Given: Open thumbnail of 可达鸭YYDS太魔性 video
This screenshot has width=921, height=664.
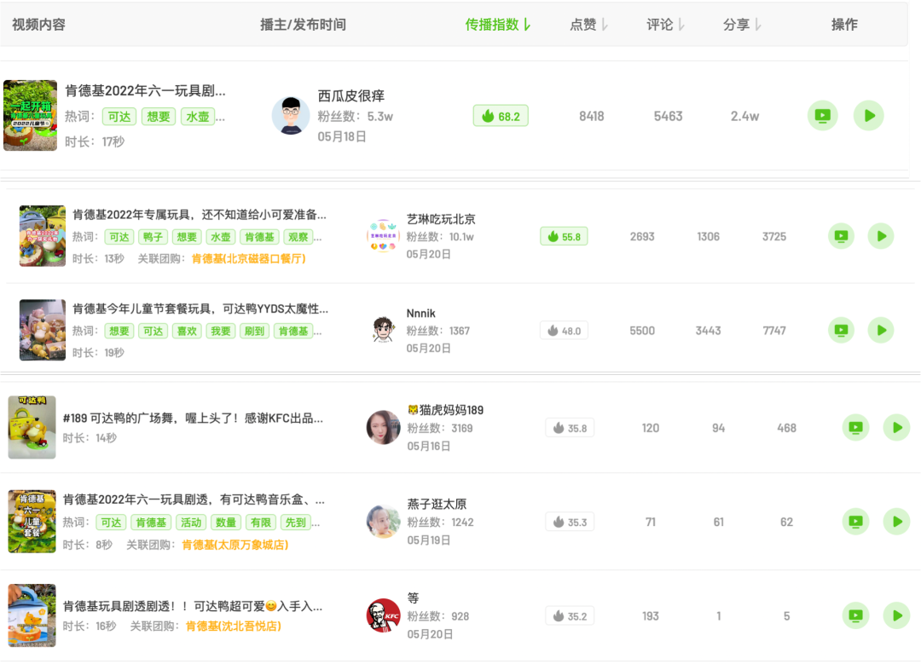Looking at the screenshot, I should pos(43,330).
